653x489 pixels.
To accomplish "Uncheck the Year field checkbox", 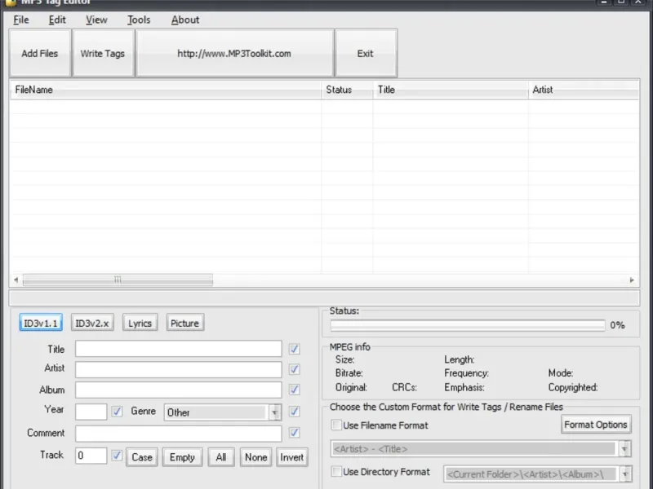I will [x=117, y=412].
